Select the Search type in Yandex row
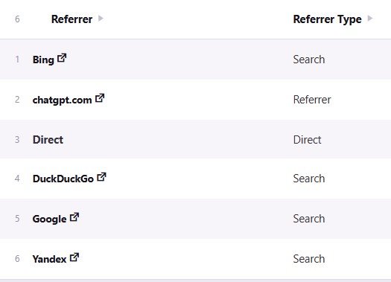 coord(309,259)
